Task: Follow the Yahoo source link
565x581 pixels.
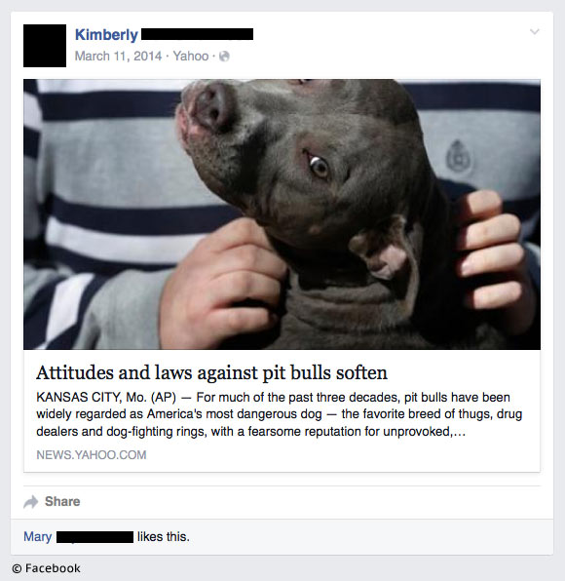Action: (x=191, y=56)
